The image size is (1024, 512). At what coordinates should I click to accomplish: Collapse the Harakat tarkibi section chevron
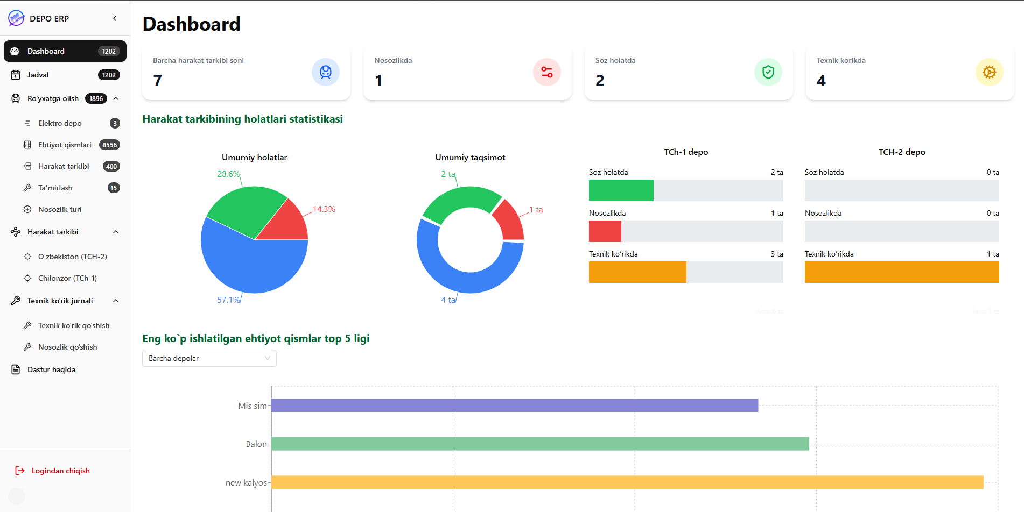pos(116,232)
